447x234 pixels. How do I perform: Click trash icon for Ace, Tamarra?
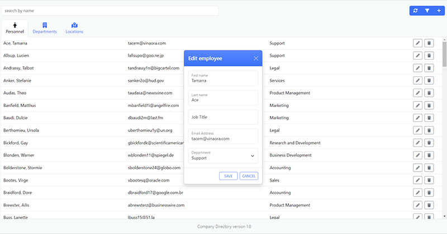click(429, 43)
